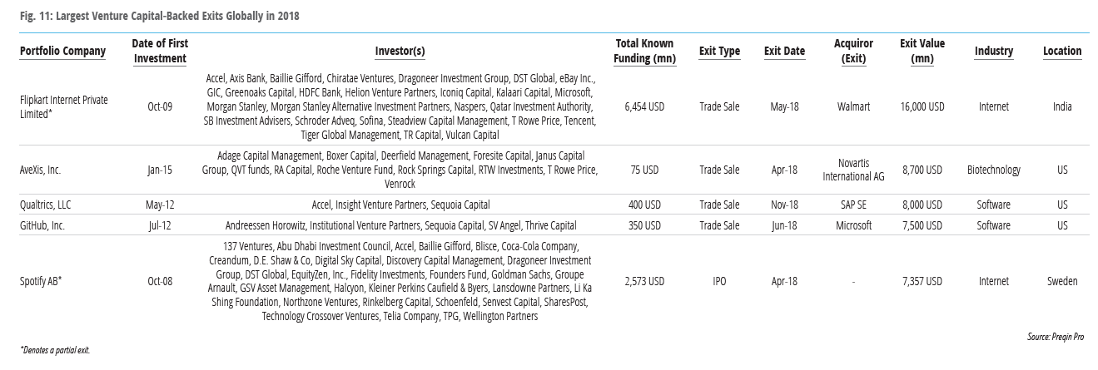Click the Walmart acquiror cell
The image size is (1098, 370).
[x=853, y=106]
